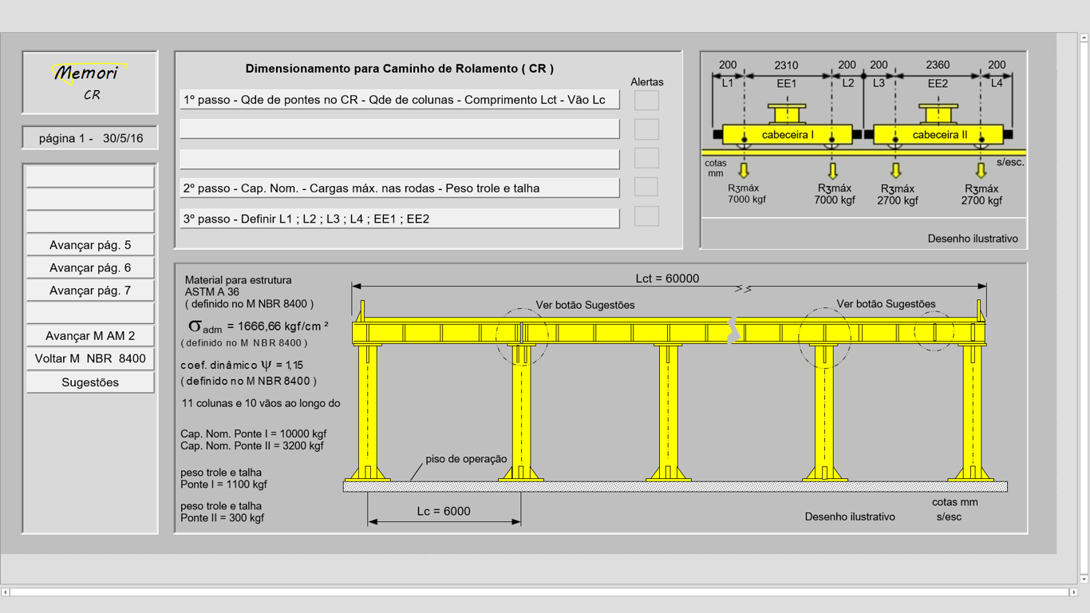Select the 1º passo row about pontes no CR

(400, 100)
